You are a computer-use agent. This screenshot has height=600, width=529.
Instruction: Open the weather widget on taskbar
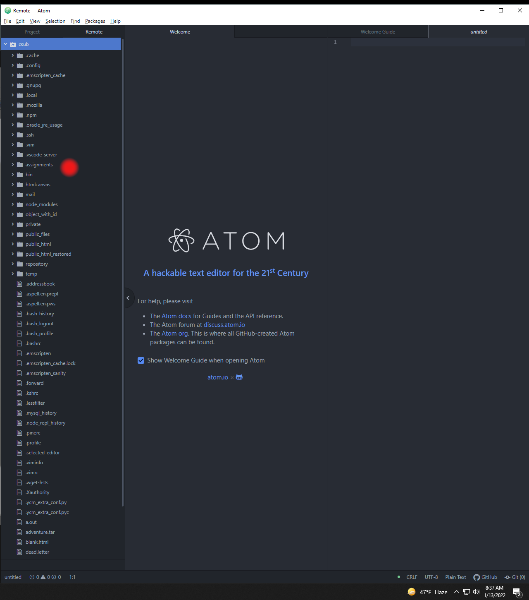click(427, 592)
